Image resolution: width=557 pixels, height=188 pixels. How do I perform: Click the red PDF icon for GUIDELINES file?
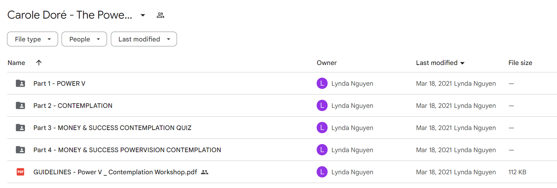pyautogui.click(x=20, y=172)
